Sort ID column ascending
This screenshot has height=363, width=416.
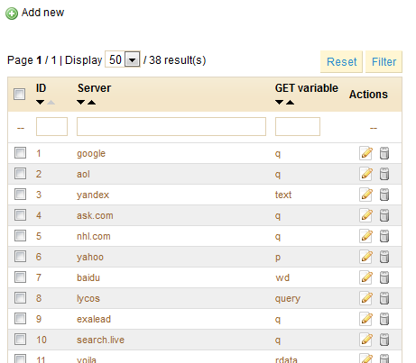(51, 103)
